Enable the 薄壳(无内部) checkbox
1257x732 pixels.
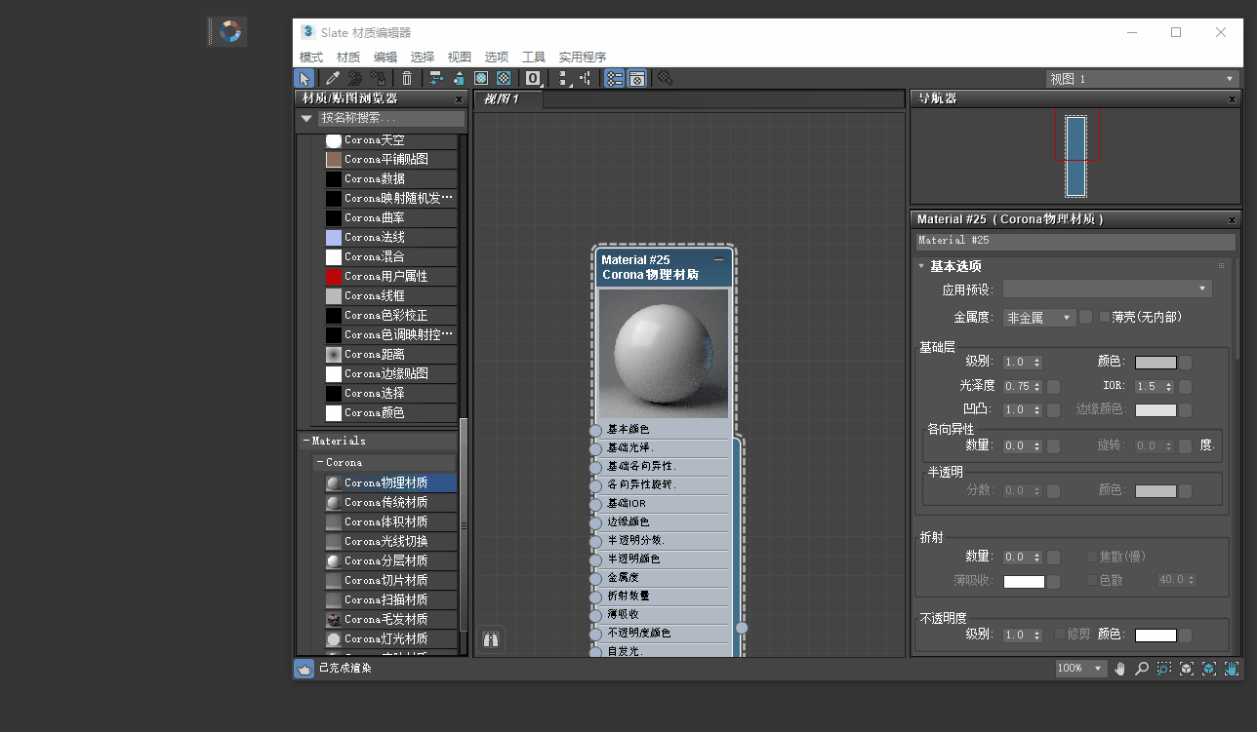[1105, 317]
